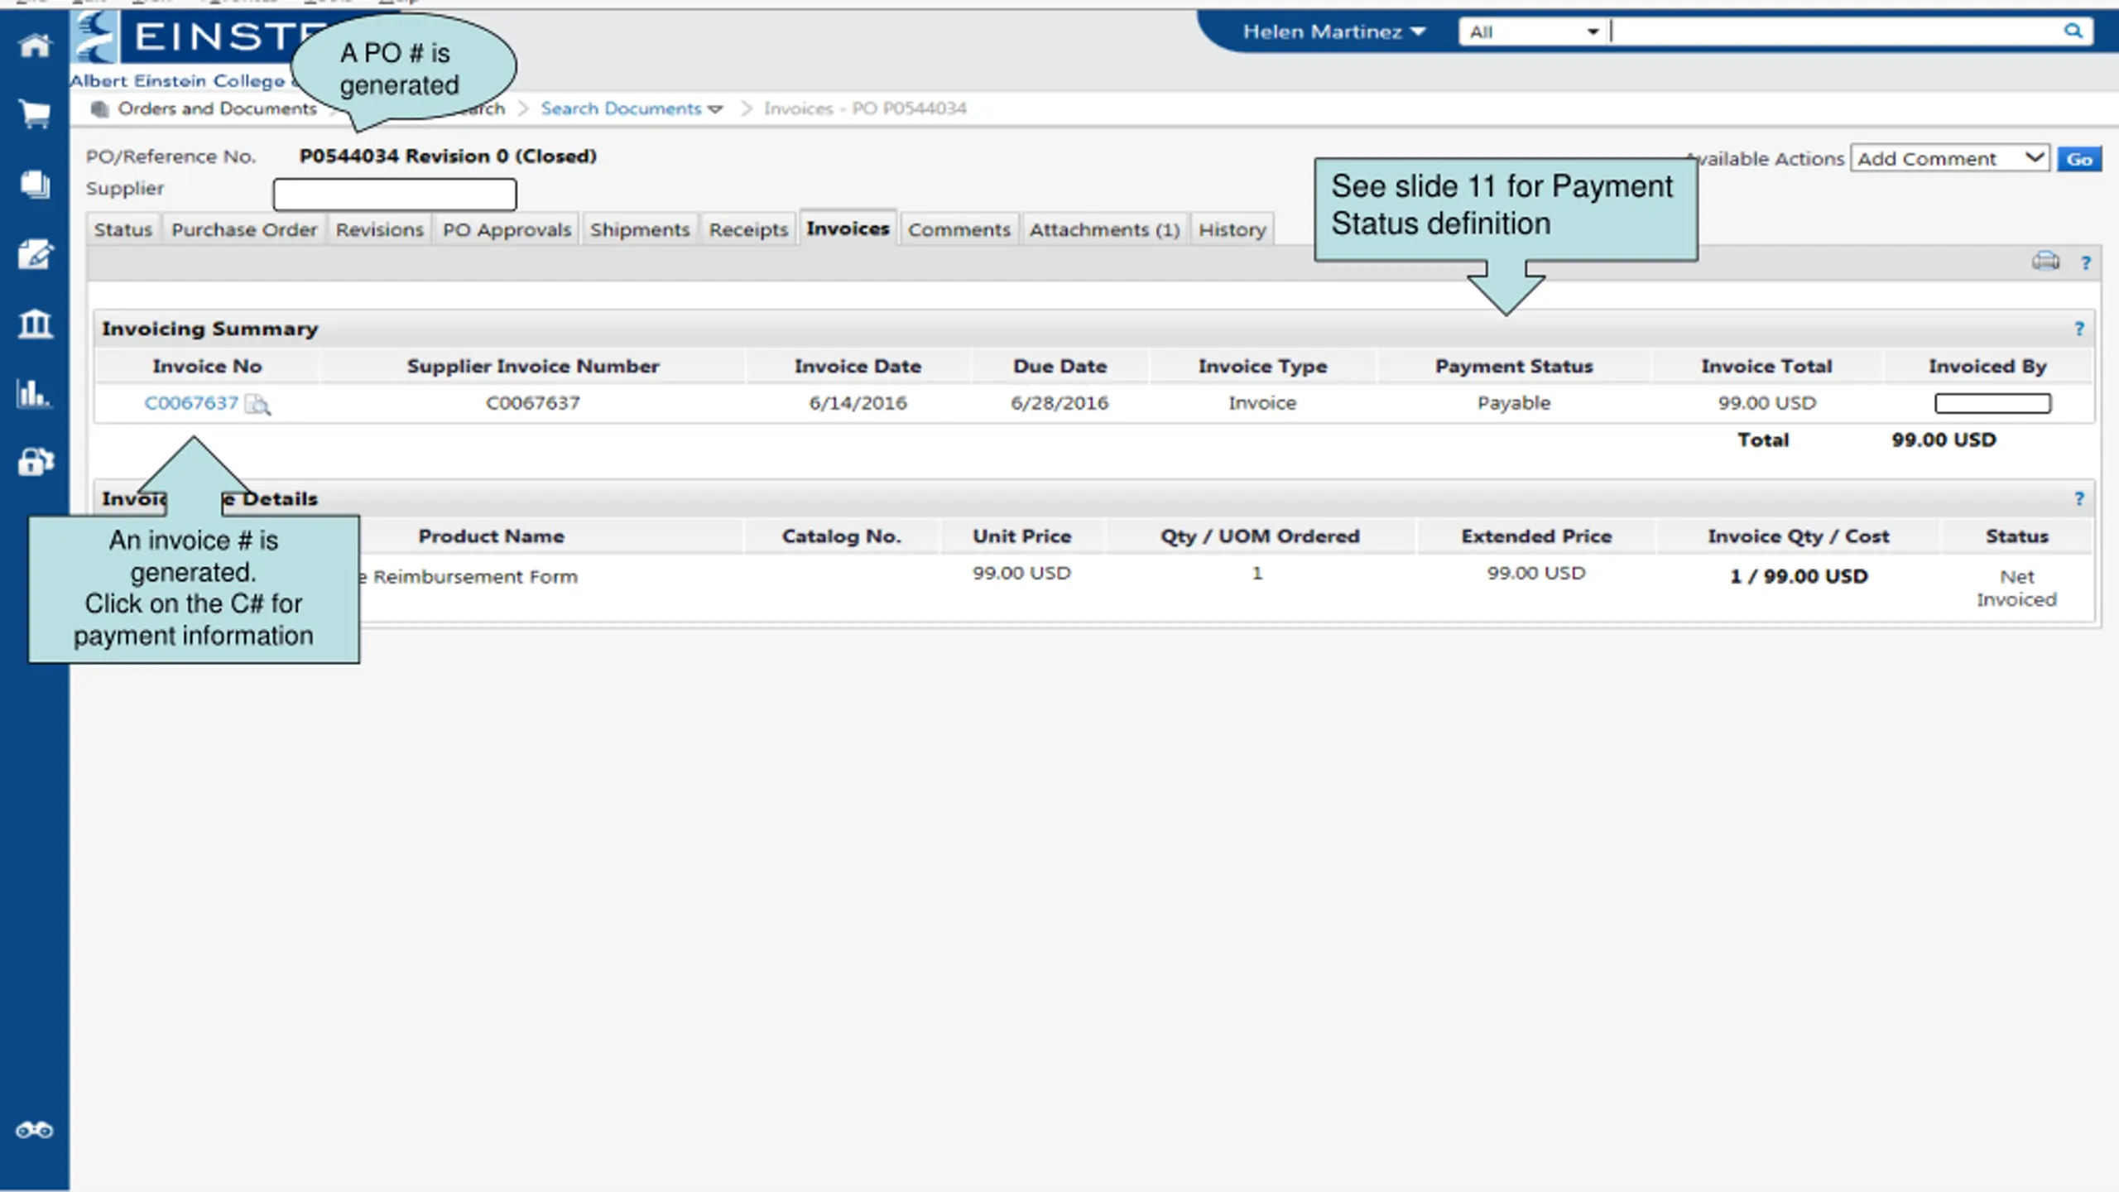Click into the top search input field
Image resolution: width=2119 pixels, height=1192 pixels.
click(x=1833, y=31)
